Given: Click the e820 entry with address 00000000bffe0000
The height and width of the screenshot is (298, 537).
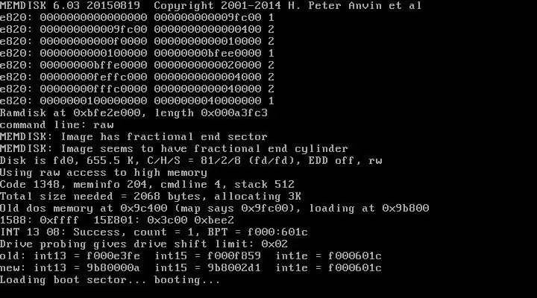Looking at the screenshot, I should (x=137, y=65).
